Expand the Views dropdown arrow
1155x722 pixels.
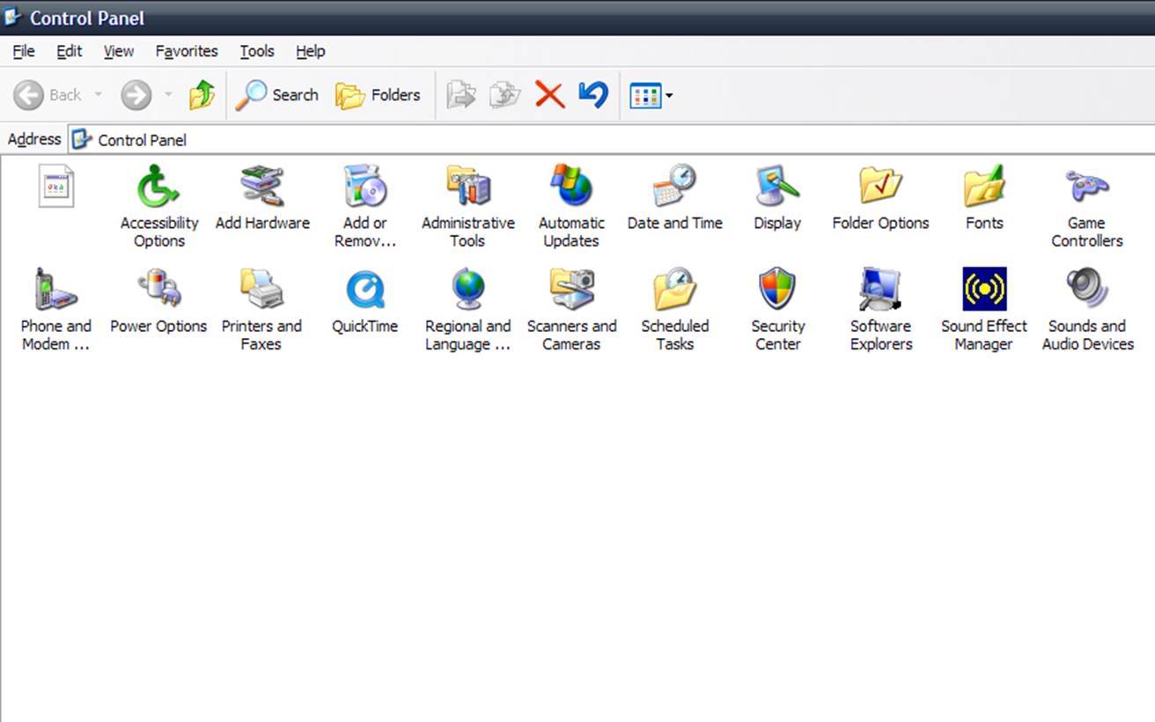(669, 96)
